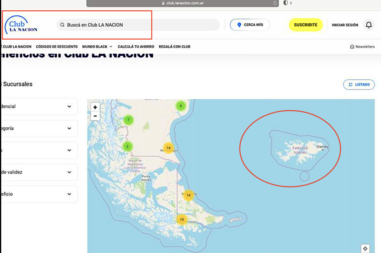Zoom in on the map with plus button
Viewport: 381px width, 253px height.
(95, 108)
